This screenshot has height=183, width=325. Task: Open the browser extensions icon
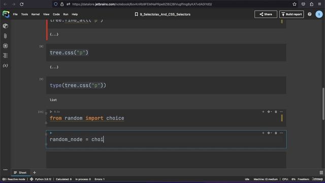click(311, 4)
